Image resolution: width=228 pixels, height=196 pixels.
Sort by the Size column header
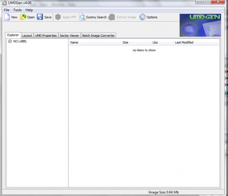[x=136, y=42]
